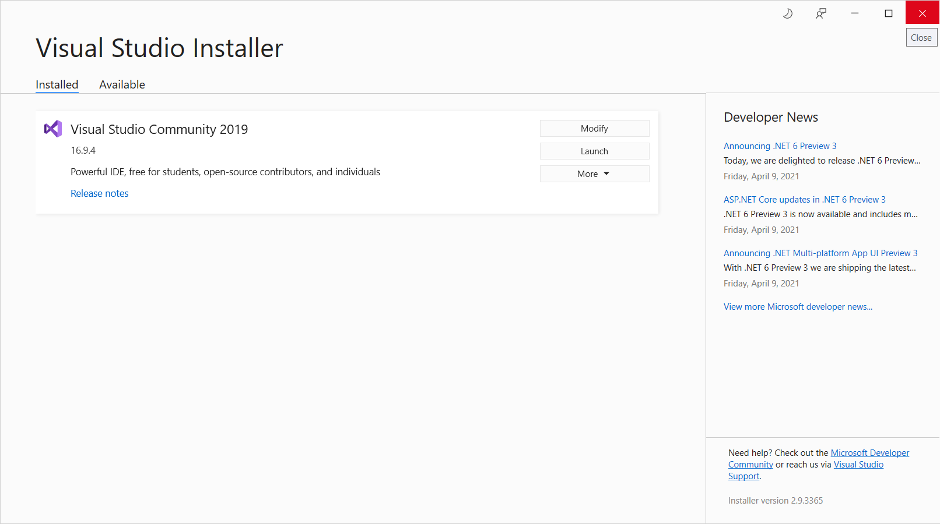Click the Installer version 2.9.3365 text
The image size is (940, 524).
pyautogui.click(x=776, y=501)
